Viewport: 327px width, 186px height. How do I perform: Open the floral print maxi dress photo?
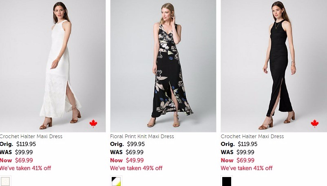click(163, 65)
